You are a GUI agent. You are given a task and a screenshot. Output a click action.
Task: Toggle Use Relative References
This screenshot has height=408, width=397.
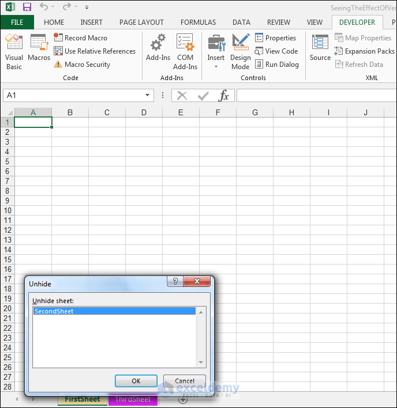(x=95, y=51)
